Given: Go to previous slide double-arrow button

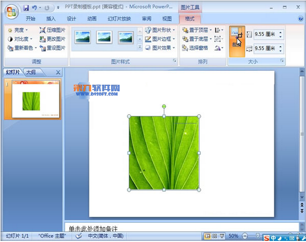Looking at the screenshot, I should (302, 204).
